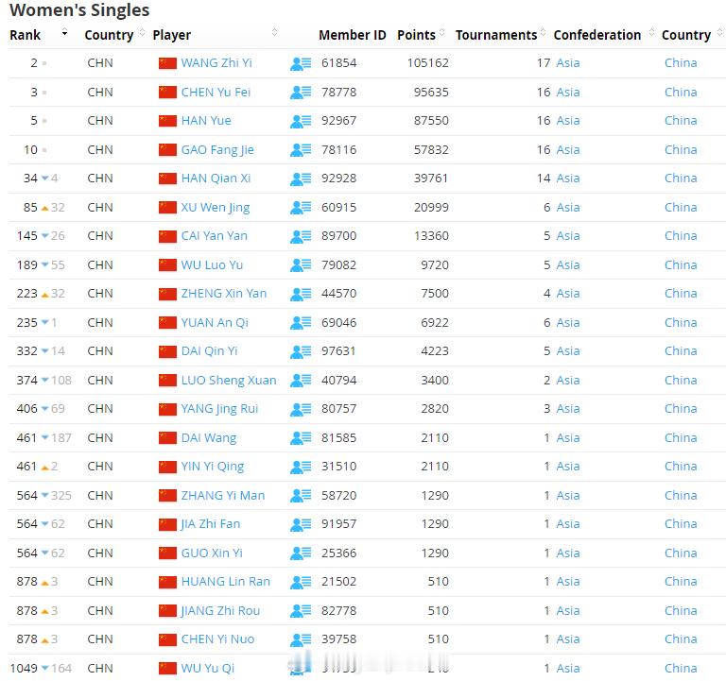The image size is (726, 681).
Task: Open player page for HAN Yue
Action: [206, 121]
